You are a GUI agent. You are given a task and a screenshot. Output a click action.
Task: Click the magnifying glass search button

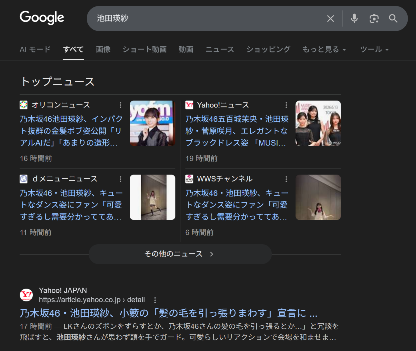393,19
